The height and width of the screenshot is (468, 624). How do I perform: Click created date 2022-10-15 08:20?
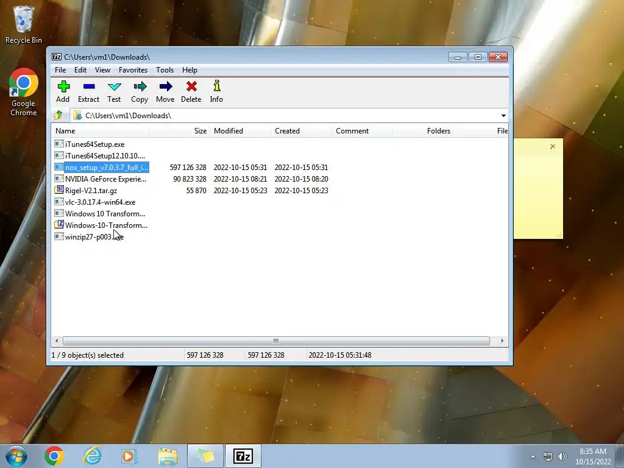[301, 179]
